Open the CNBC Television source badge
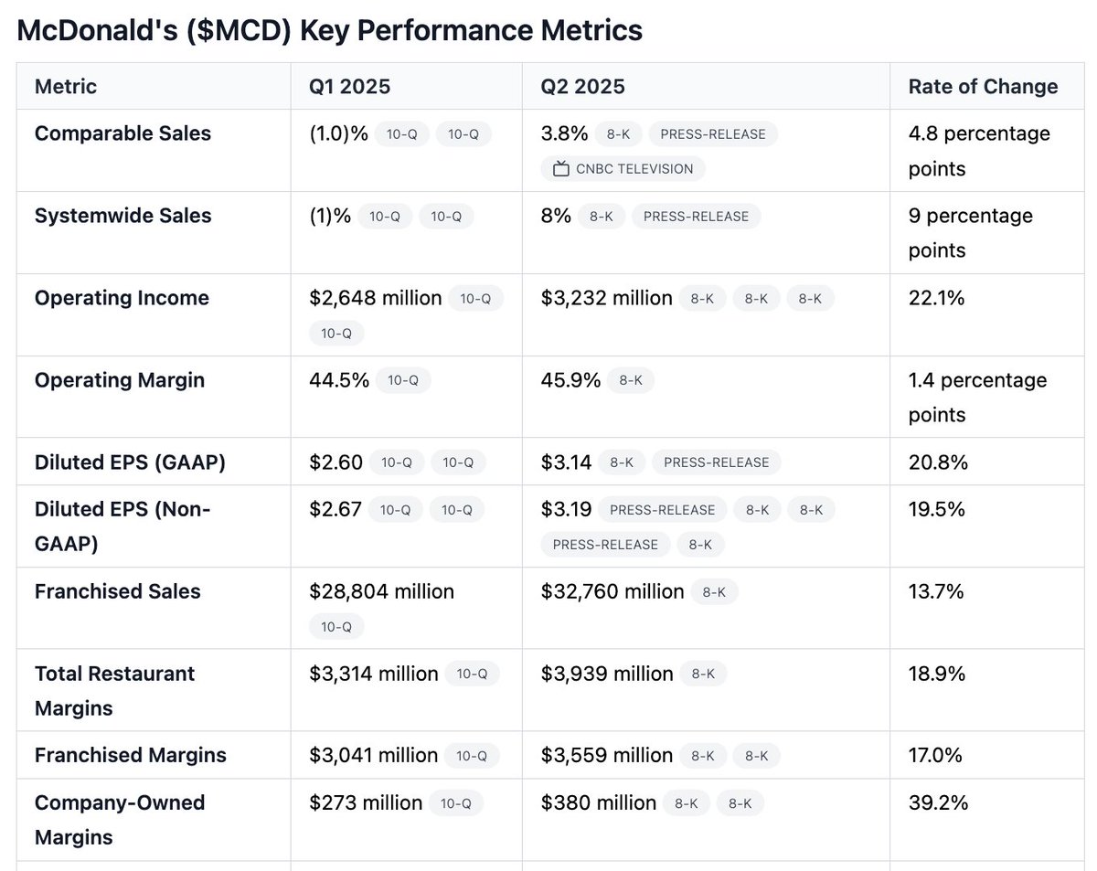1097x871 pixels. click(623, 168)
